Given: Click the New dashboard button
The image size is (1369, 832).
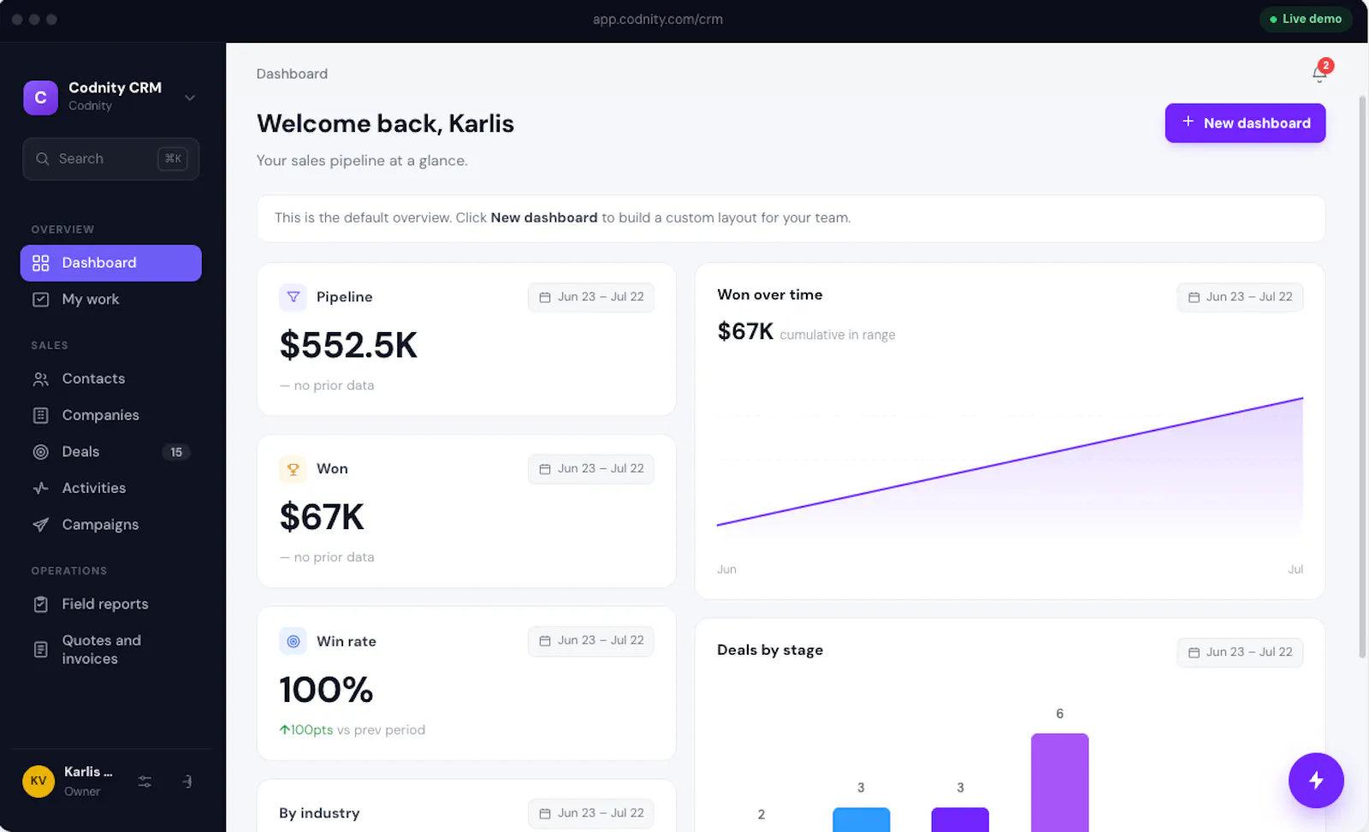Looking at the screenshot, I should pyautogui.click(x=1245, y=123).
